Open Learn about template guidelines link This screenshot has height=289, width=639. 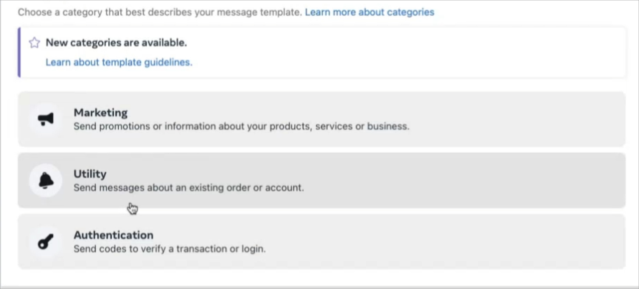coord(119,62)
